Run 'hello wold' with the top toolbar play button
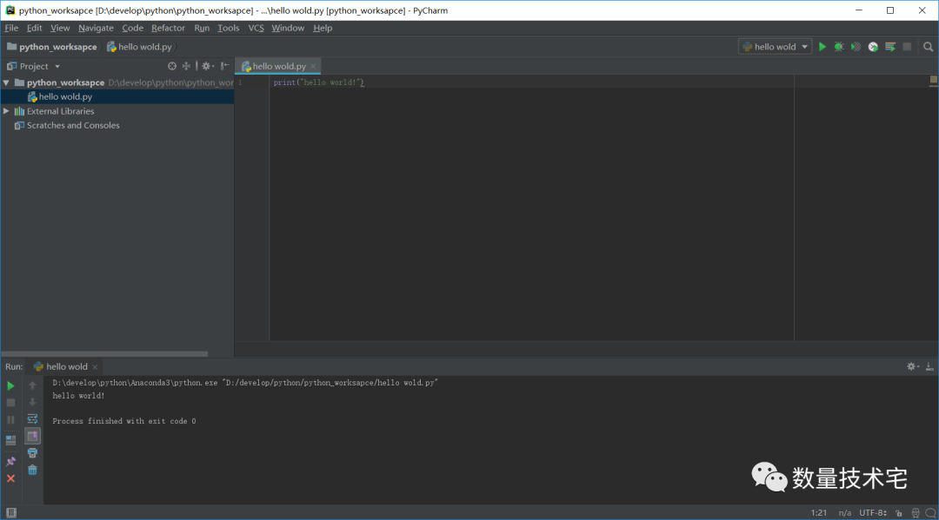 tap(822, 47)
